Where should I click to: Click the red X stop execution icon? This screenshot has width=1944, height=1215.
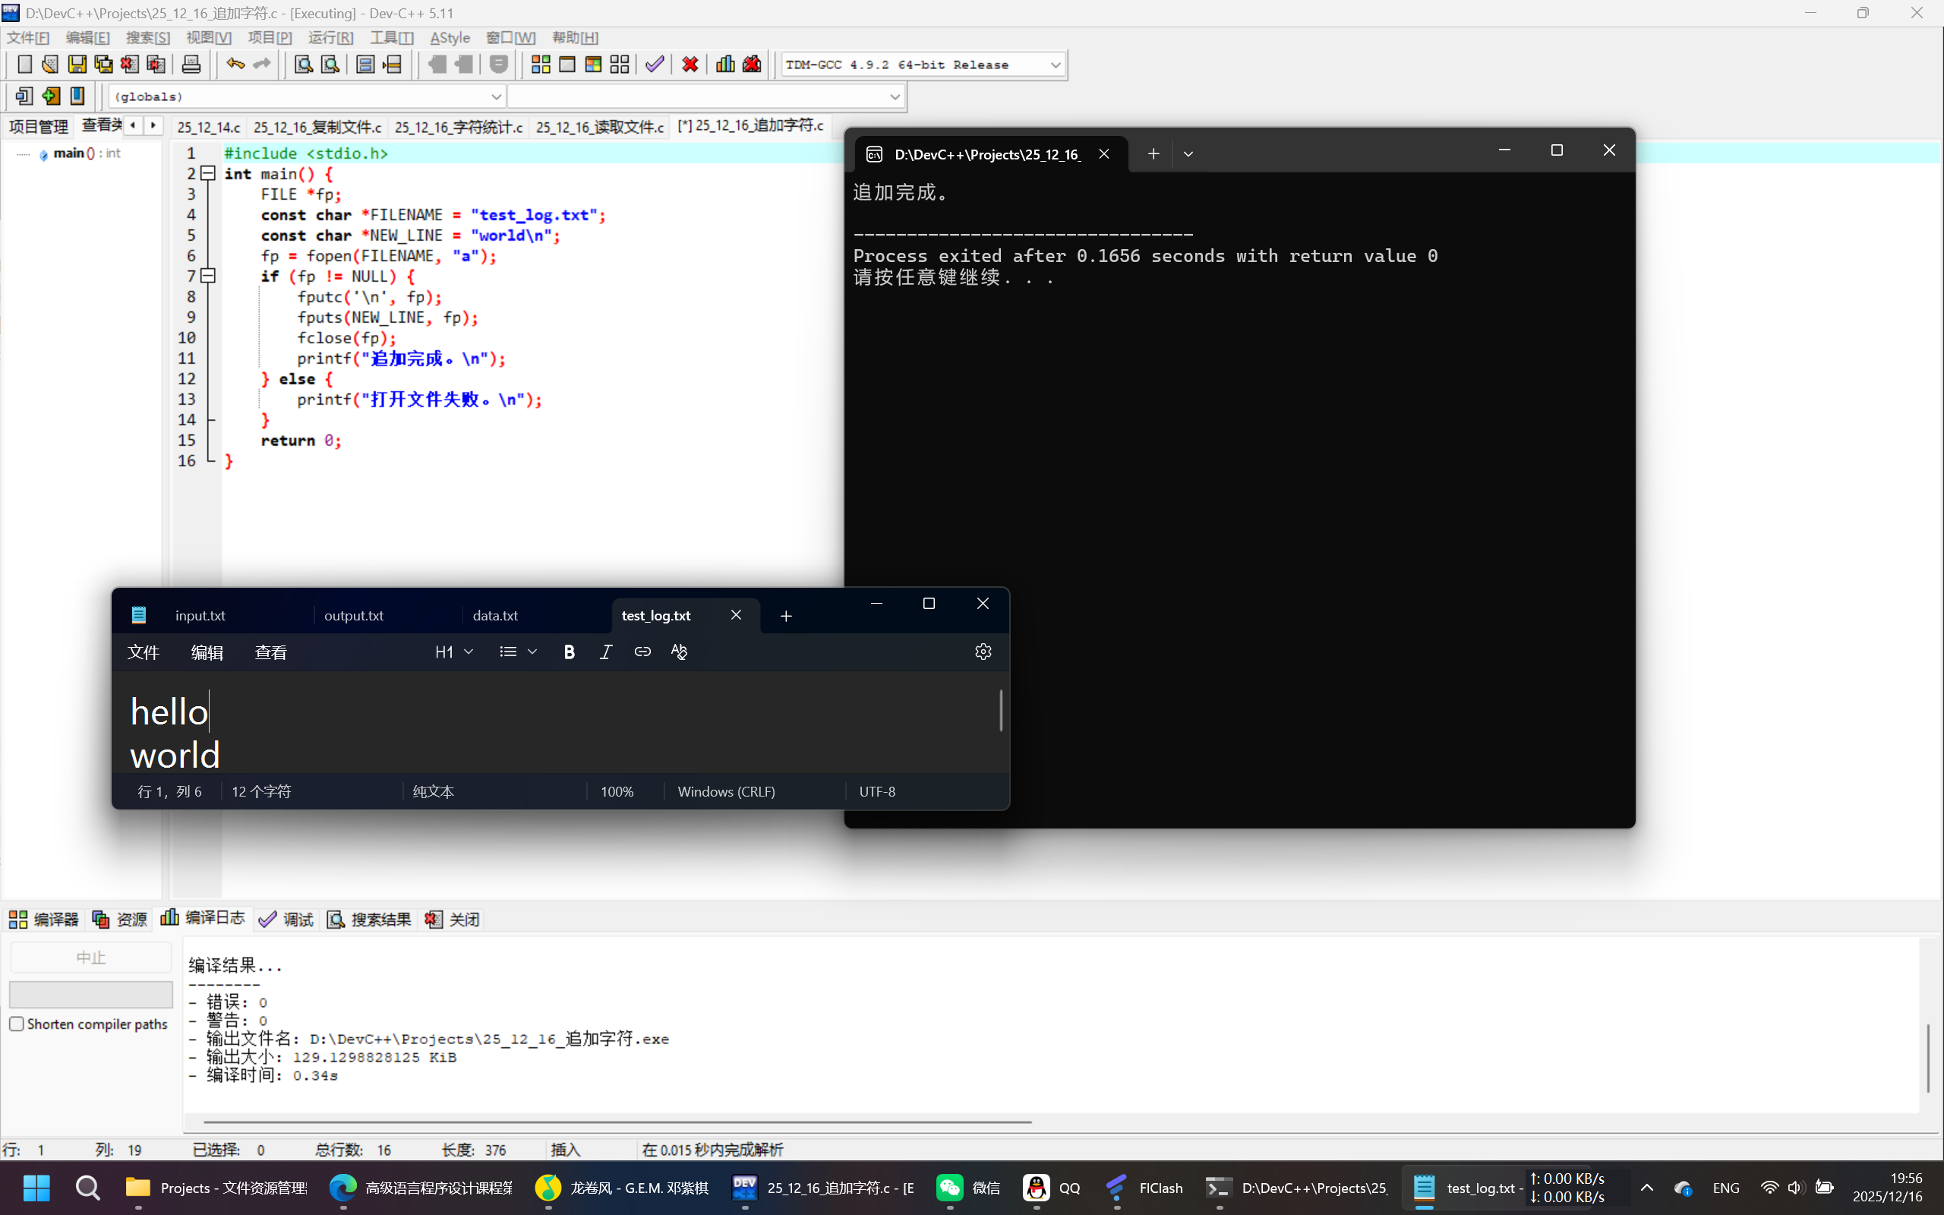[x=690, y=65]
